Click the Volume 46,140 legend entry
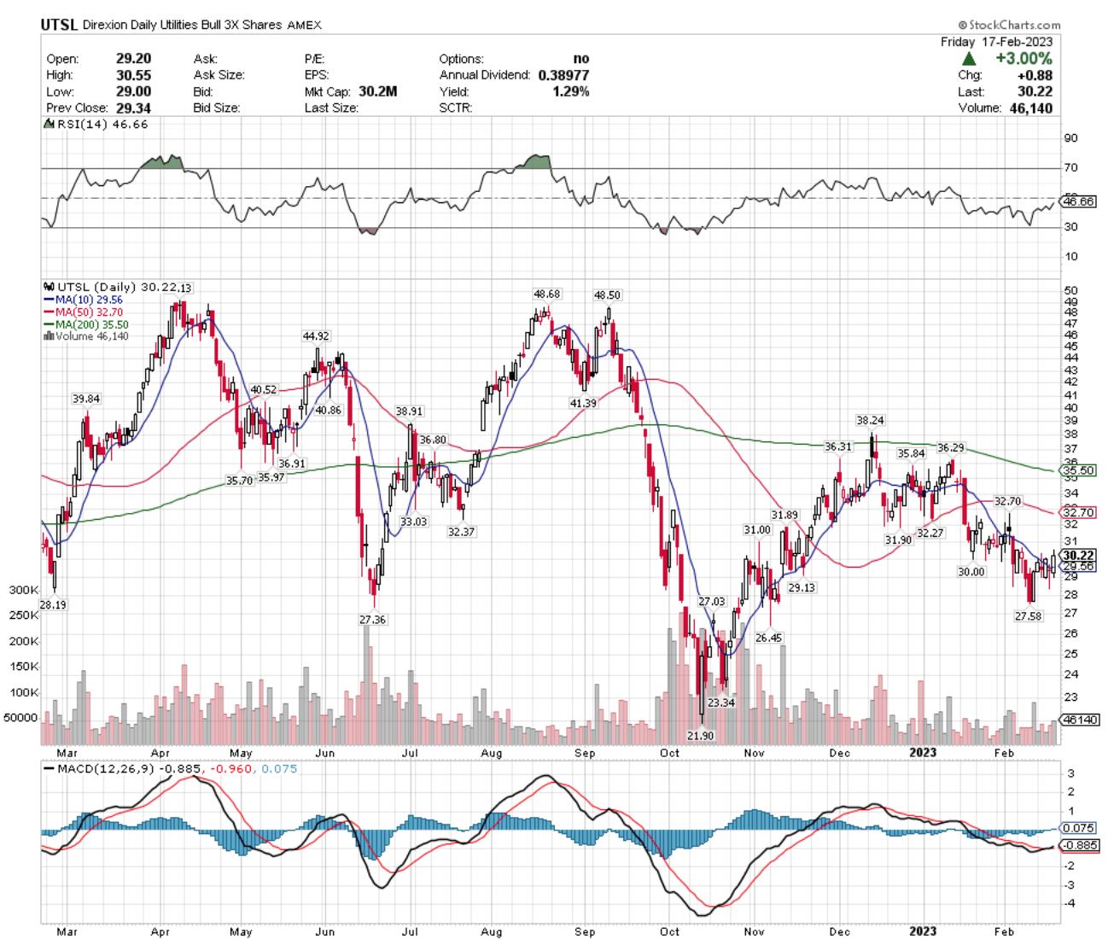Image resolution: width=1108 pixels, height=939 pixels. [x=86, y=336]
